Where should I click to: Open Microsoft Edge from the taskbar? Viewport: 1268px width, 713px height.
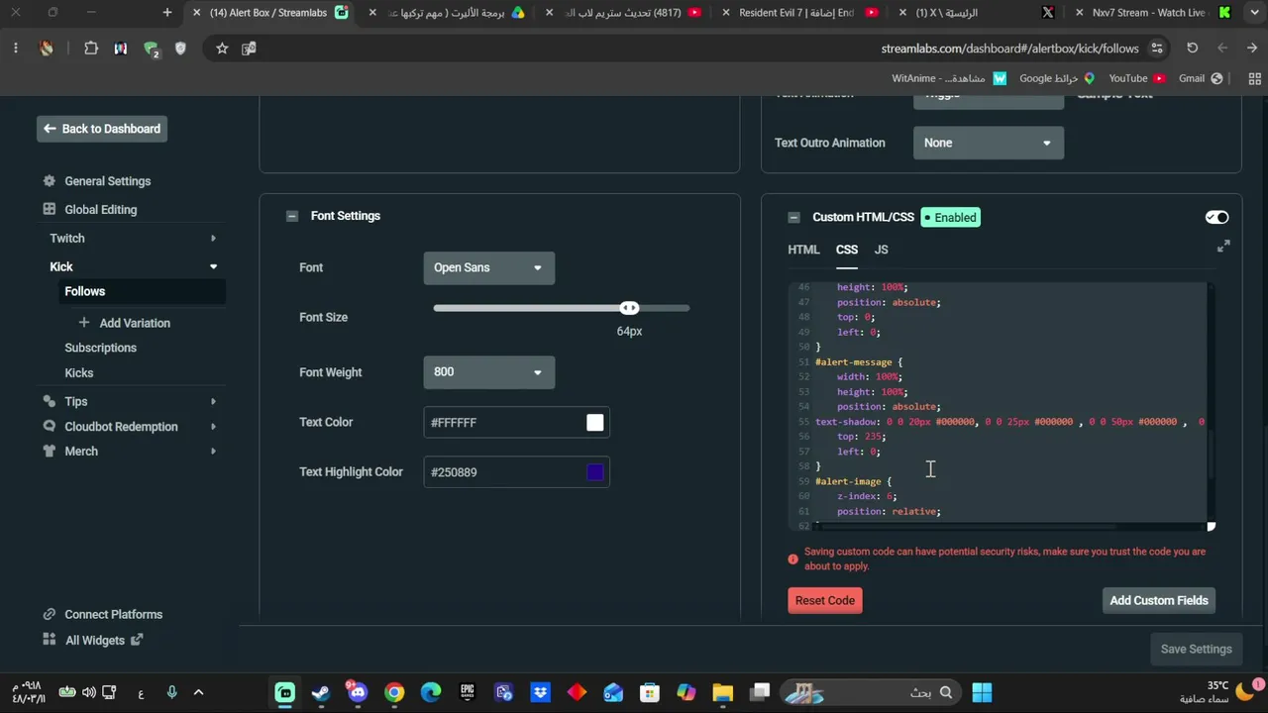point(431,692)
